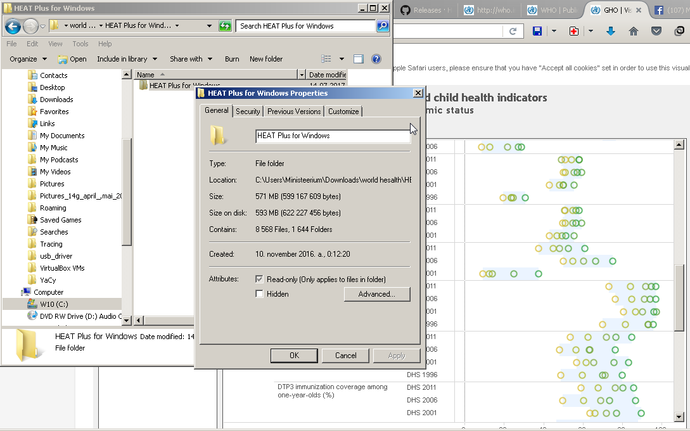Click the Open button in Explorer toolbar
This screenshot has height=431, width=690.
[x=72, y=59]
